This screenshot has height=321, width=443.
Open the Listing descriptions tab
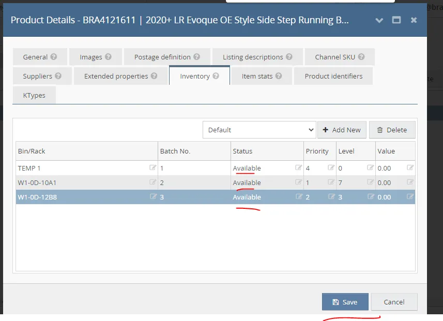click(257, 57)
